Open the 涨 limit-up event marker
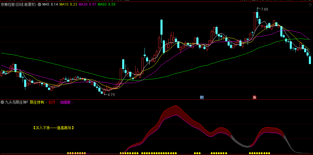 tap(254, 97)
